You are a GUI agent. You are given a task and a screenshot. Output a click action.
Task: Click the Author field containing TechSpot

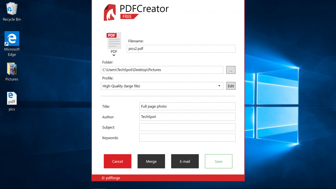point(187,117)
